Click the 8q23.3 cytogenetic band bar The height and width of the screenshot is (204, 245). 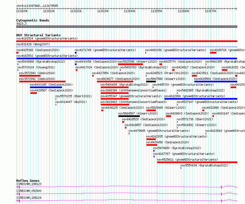click(127, 27)
